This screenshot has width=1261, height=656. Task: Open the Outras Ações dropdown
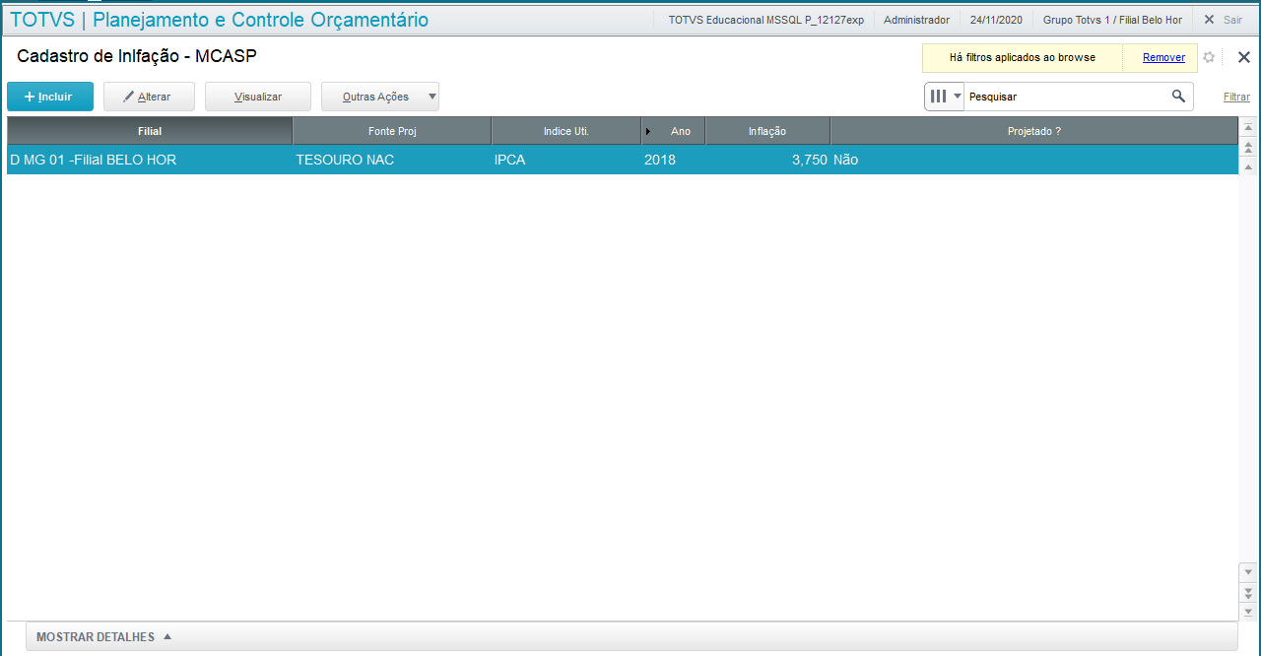pos(380,97)
